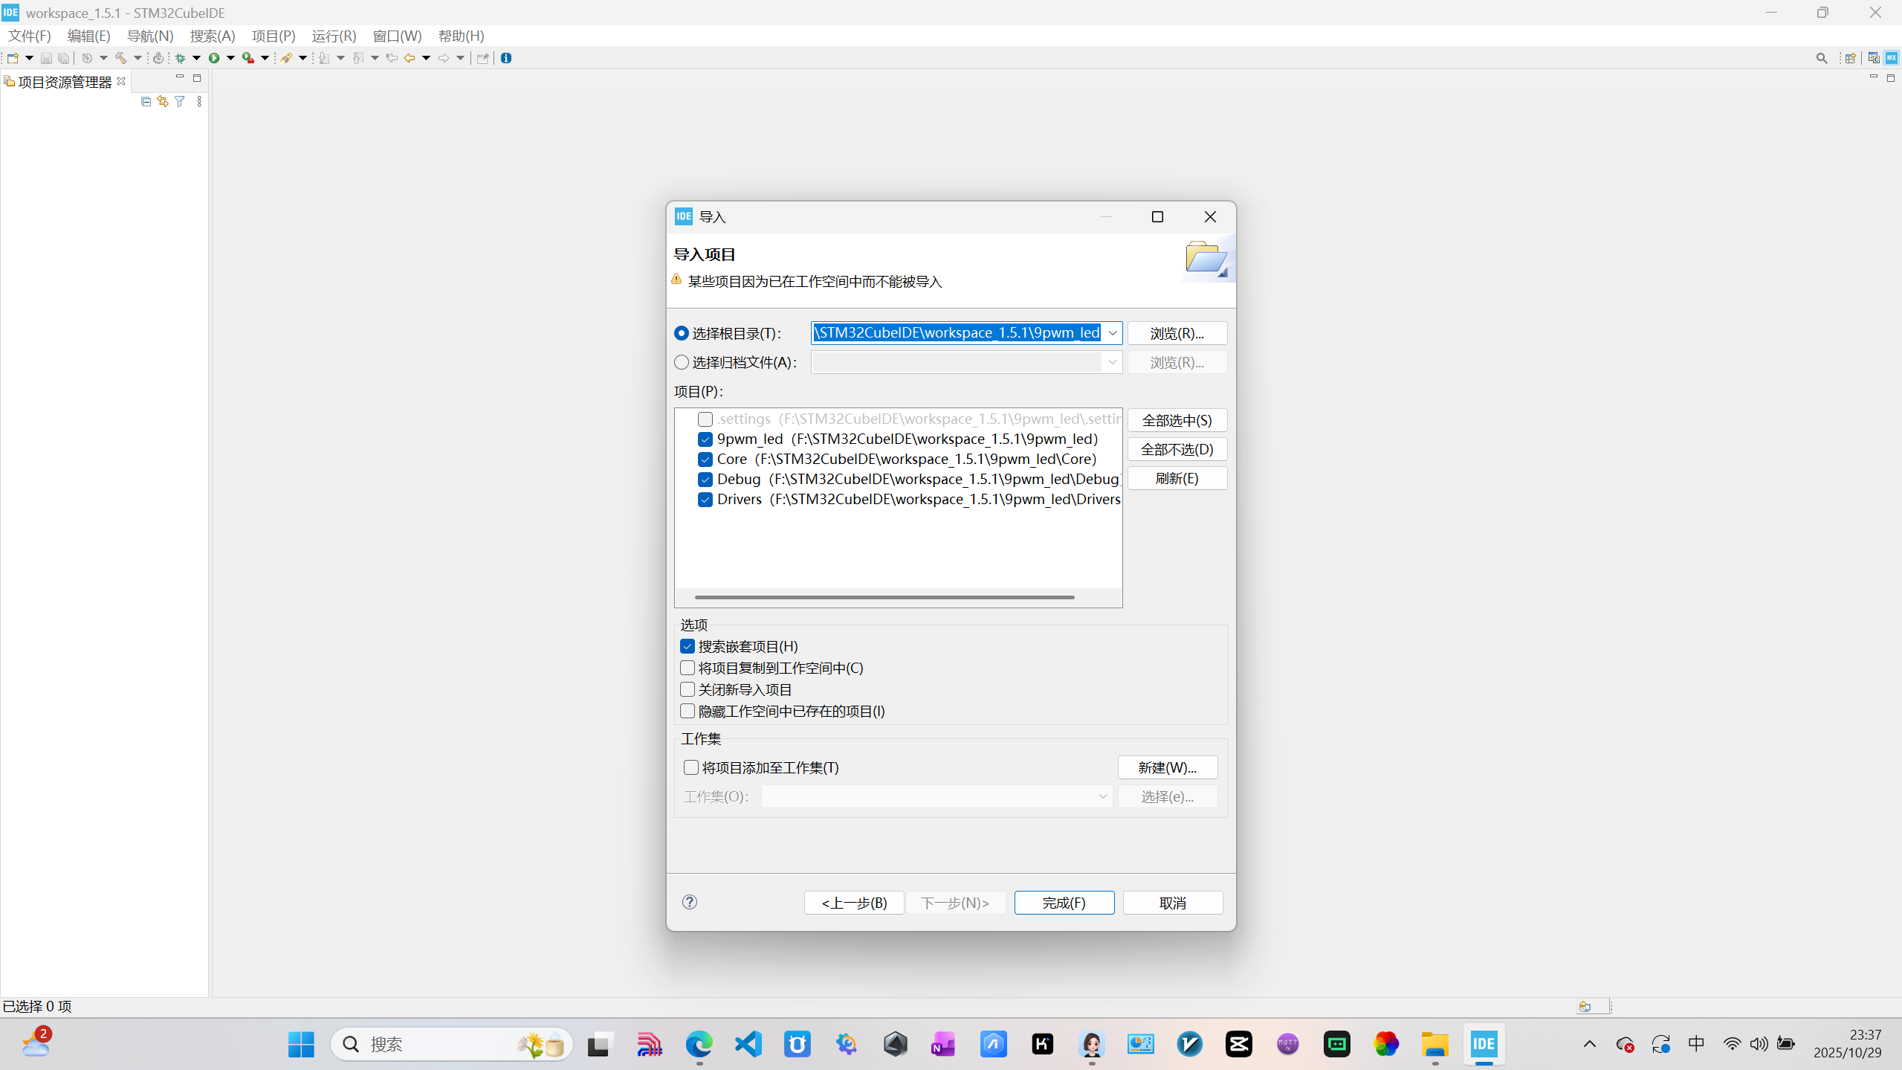Click the filter funnel icon in project explorer

pos(180,101)
